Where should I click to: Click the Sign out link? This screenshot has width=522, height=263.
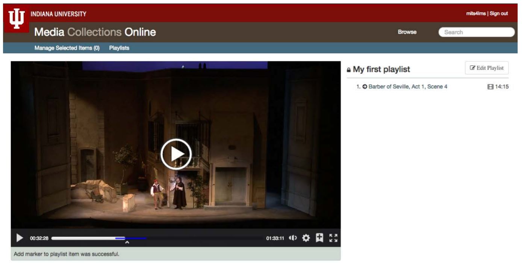click(499, 14)
